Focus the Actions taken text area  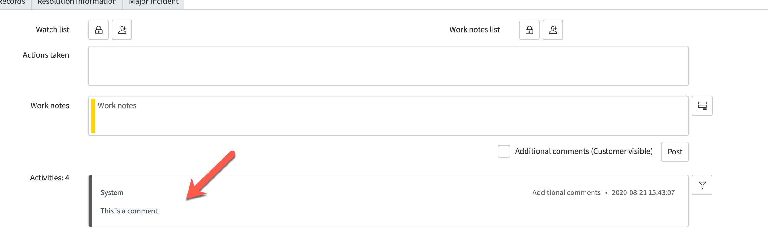[x=388, y=66]
